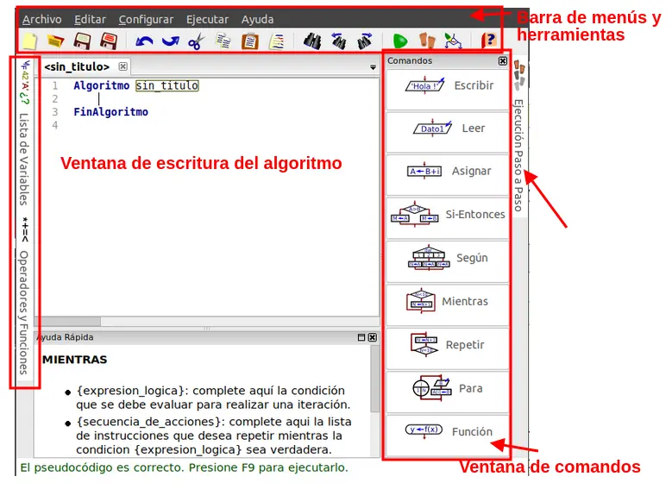The image size is (672, 489).
Task: Click the MIENTRAS heading in quick help
Action: tap(74, 360)
